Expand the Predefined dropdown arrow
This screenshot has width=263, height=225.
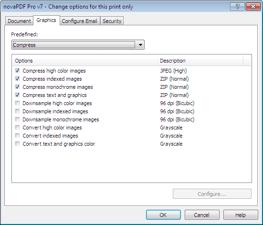tap(140, 45)
